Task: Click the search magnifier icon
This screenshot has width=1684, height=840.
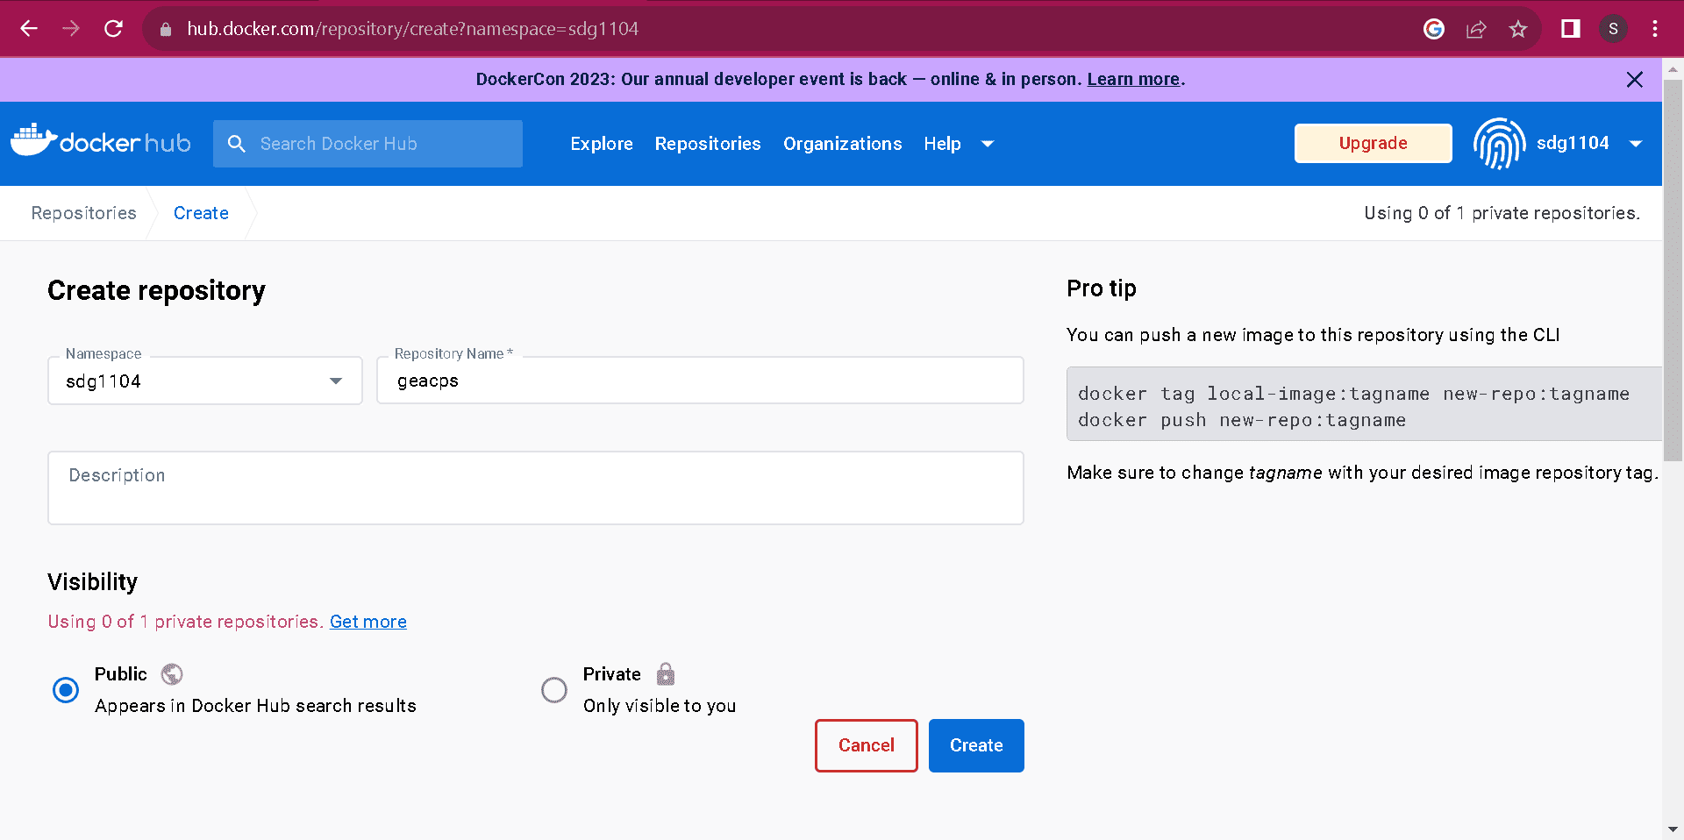Action: pos(236,144)
